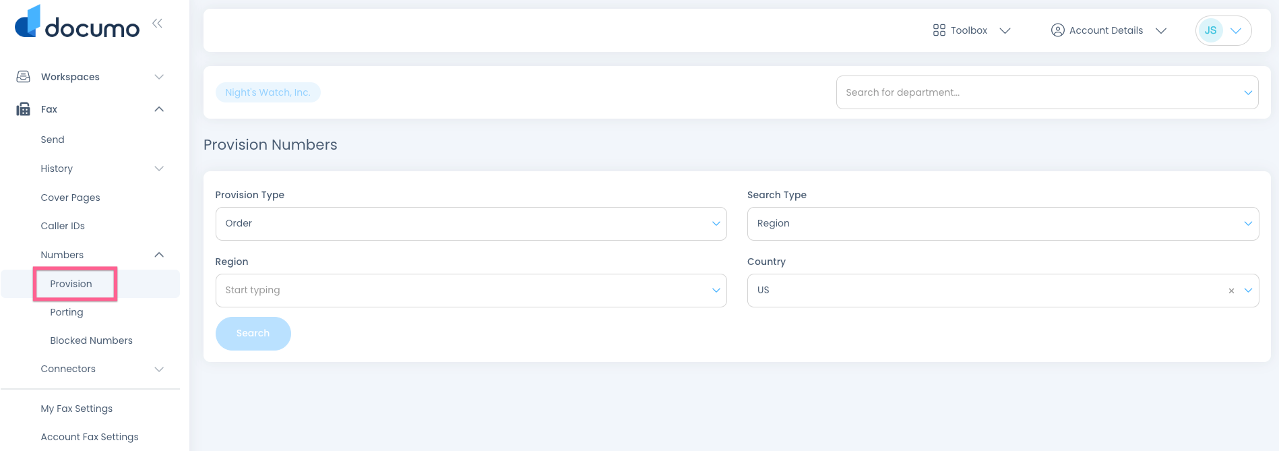The image size is (1279, 451).
Task: Click the Workspaces inbox icon
Action: [24, 77]
